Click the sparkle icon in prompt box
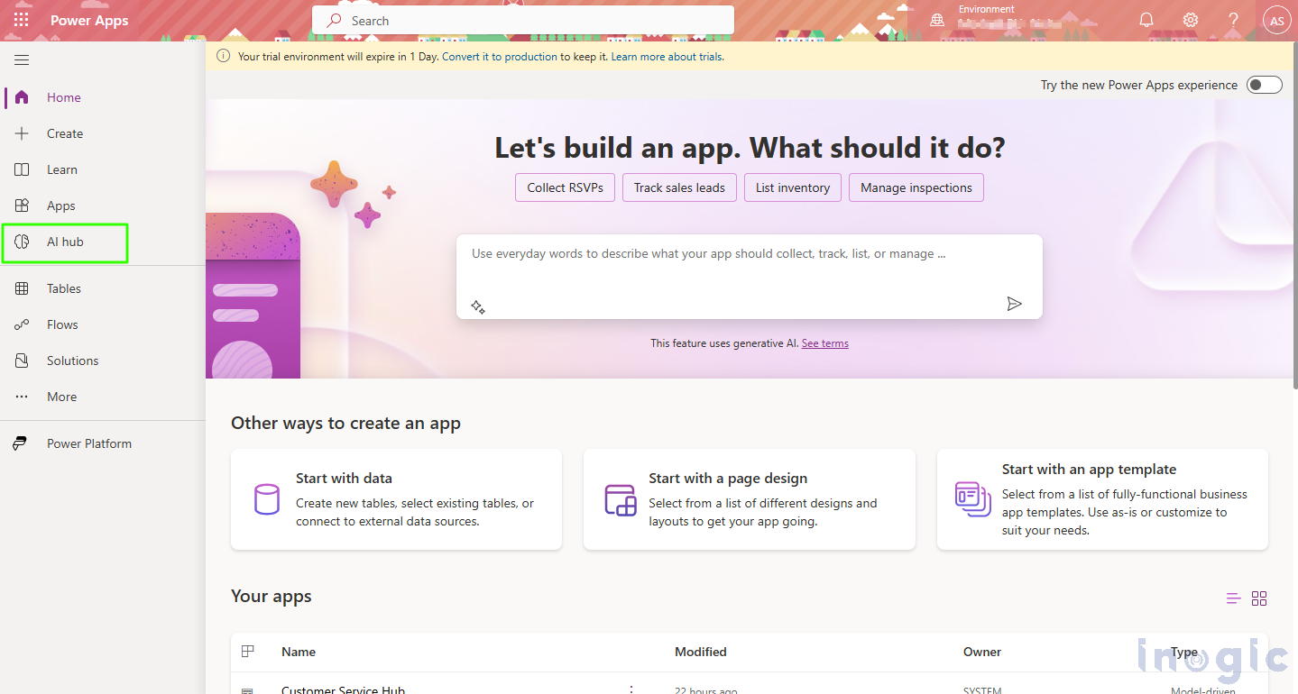 (x=478, y=307)
